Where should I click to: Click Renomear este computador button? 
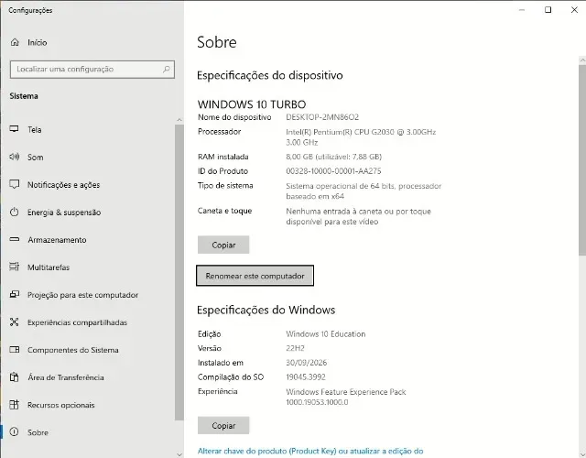(x=255, y=276)
